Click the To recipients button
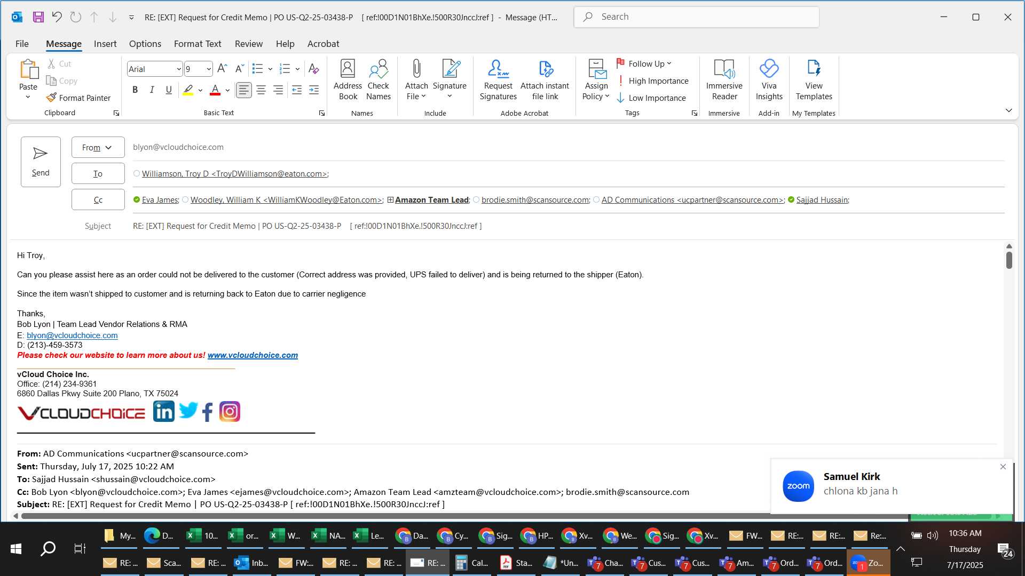Viewport: 1025px width, 576px height. (x=98, y=173)
